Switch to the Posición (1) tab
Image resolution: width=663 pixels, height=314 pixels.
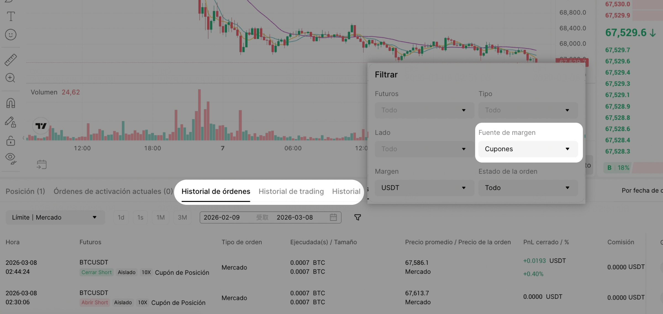[x=25, y=191]
